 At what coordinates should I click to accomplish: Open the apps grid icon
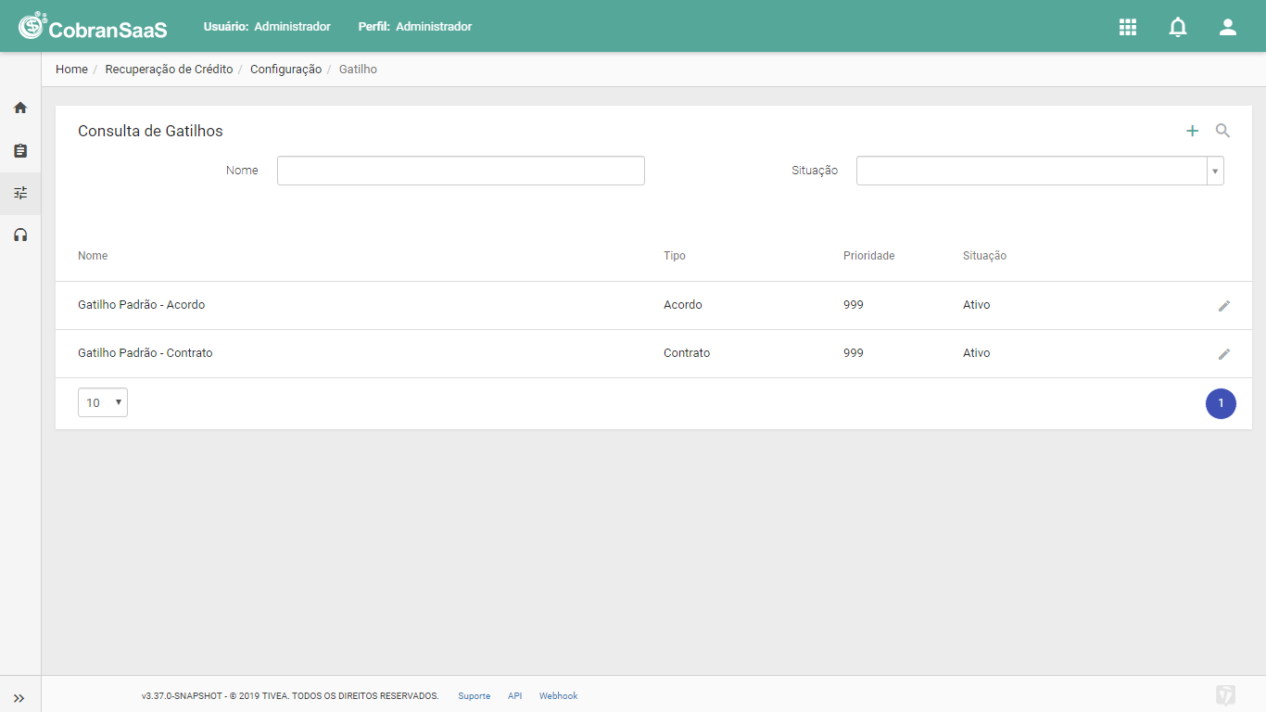click(1128, 27)
